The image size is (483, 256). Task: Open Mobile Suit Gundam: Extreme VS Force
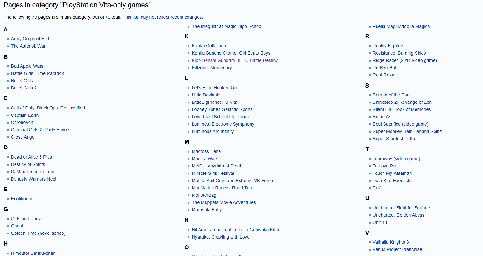tap(232, 181)
